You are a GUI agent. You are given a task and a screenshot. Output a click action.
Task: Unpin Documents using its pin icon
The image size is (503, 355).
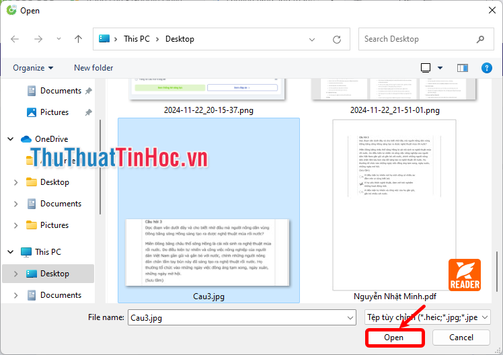89,91
